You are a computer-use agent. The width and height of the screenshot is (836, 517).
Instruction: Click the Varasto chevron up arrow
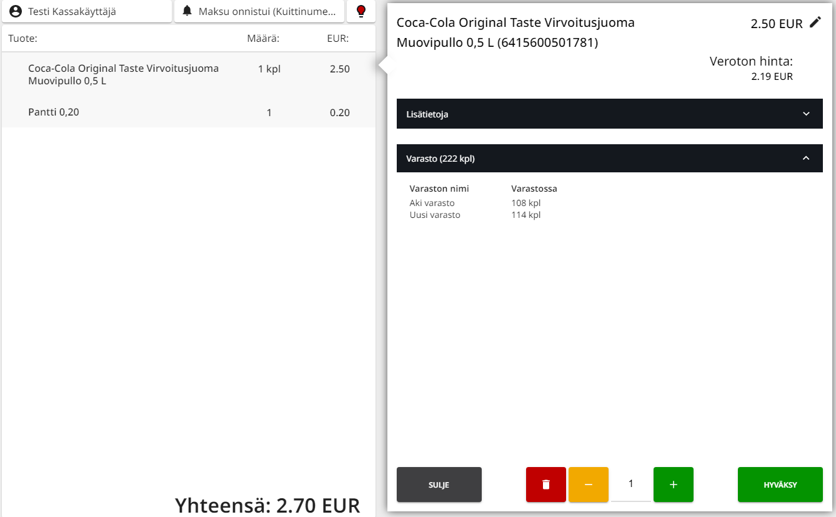click(806, 159)
